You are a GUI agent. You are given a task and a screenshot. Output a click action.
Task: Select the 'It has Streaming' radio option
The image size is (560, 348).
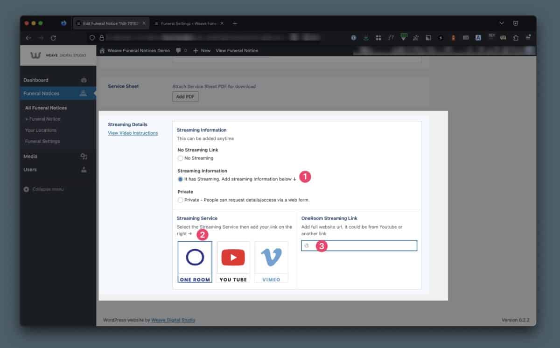tap(181, 179)
